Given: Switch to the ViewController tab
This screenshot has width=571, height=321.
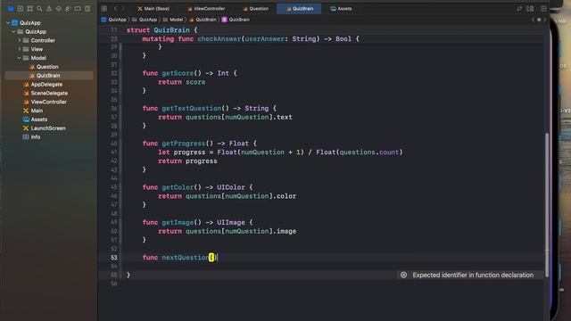Looking at the screenshot, I should 206,8.
